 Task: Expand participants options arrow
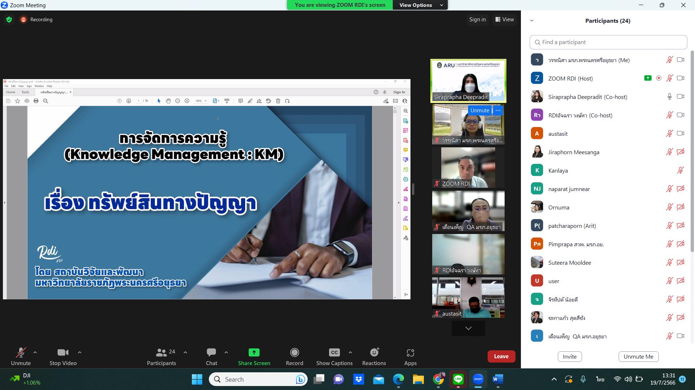coord(185,352)
